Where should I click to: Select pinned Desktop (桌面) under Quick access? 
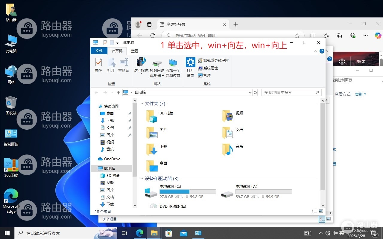tap(110, 114)
